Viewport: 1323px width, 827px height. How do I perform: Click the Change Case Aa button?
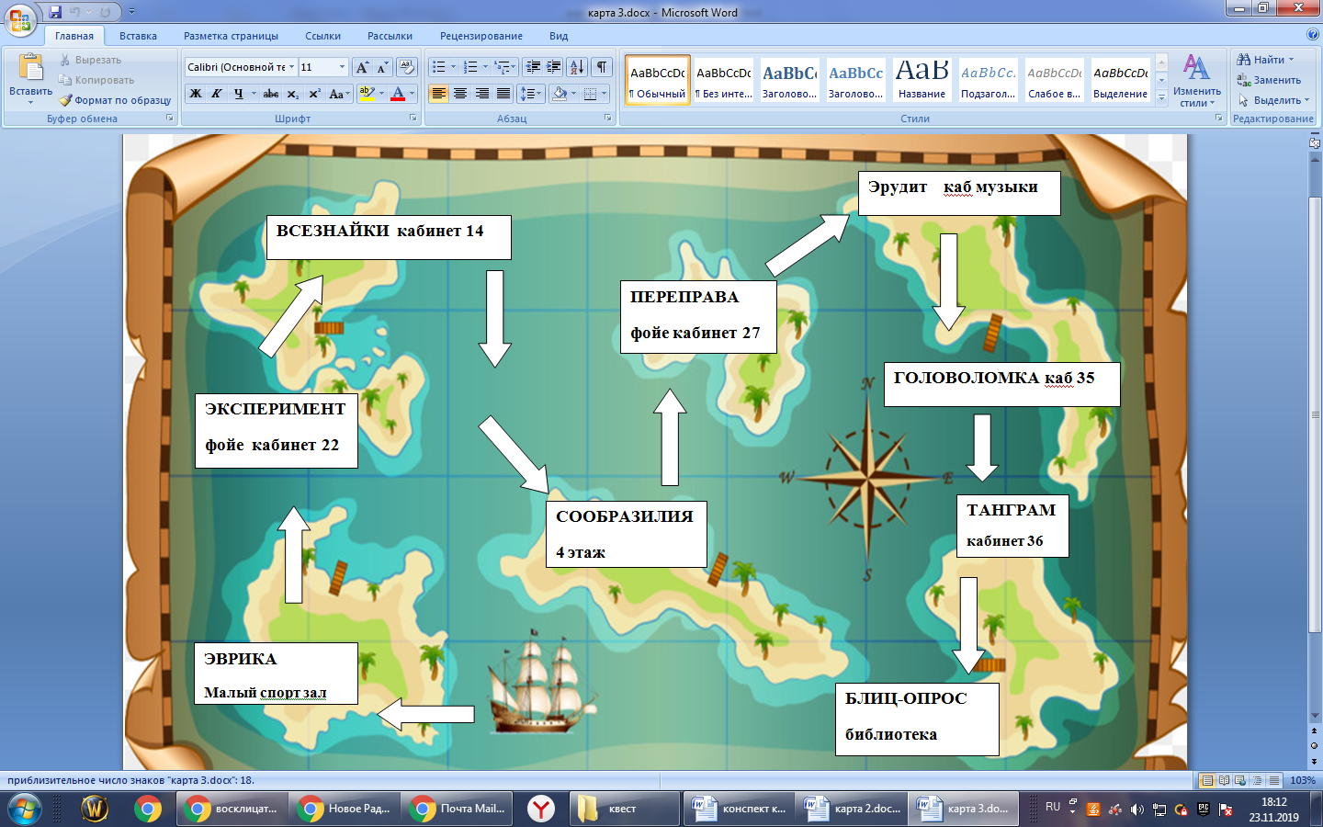pyautogui.click(x=338, y=94)
